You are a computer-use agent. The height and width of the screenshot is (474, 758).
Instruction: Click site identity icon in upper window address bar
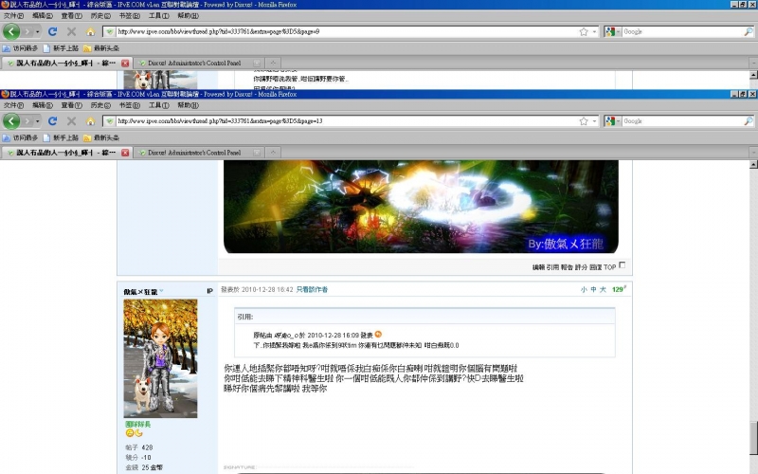point(110,31)
